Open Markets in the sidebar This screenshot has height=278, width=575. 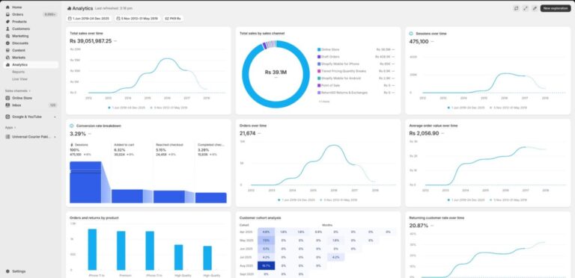click(31, 58)
